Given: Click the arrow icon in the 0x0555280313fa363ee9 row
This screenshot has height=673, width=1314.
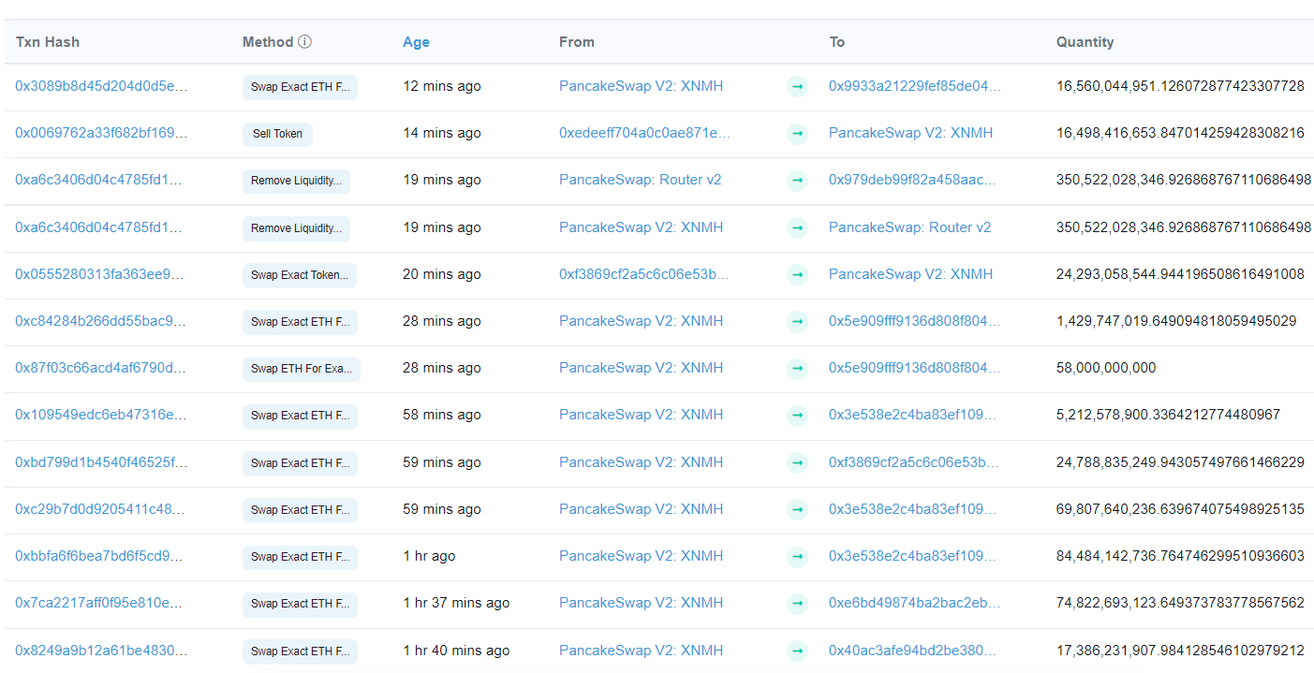Looking at the screenshot, I should [x=797, y=275].
